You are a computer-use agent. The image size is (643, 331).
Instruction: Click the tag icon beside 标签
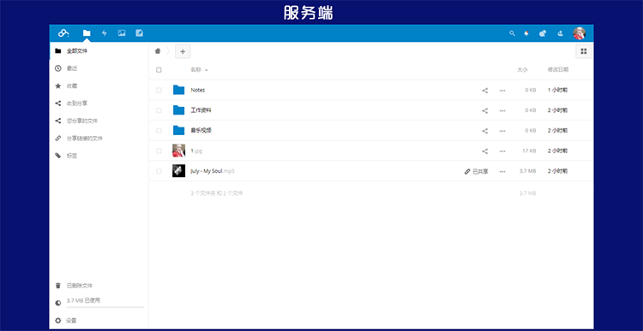57,156
